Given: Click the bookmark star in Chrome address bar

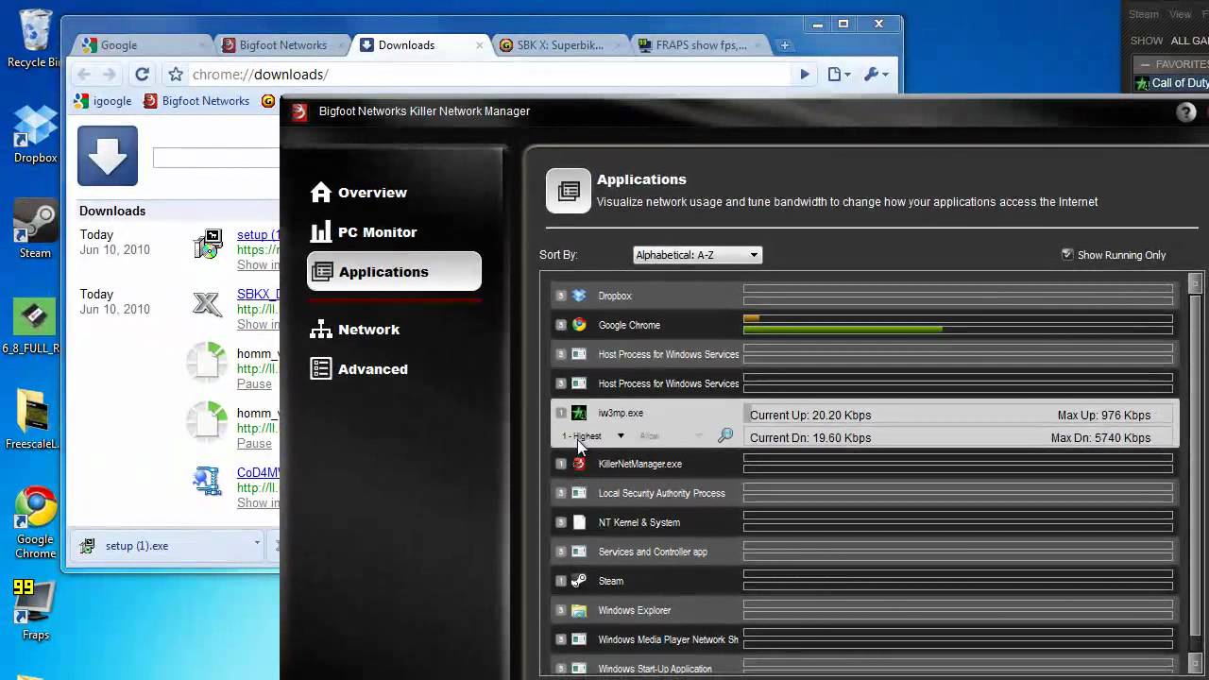Looking at the screenshot, I should [176, 75].
